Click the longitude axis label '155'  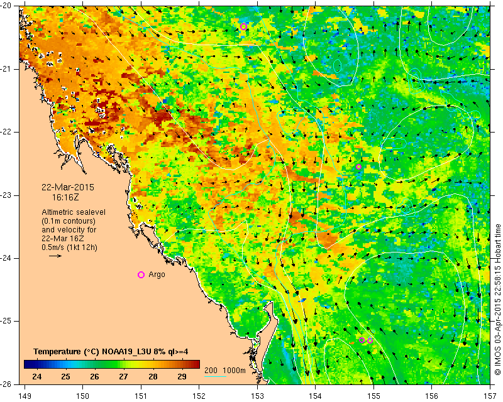point(373,396)
